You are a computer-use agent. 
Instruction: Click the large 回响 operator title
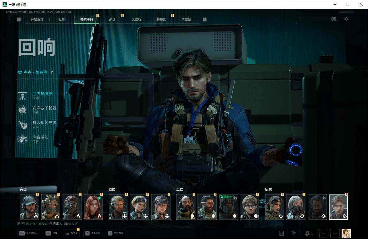click(36, 47)
